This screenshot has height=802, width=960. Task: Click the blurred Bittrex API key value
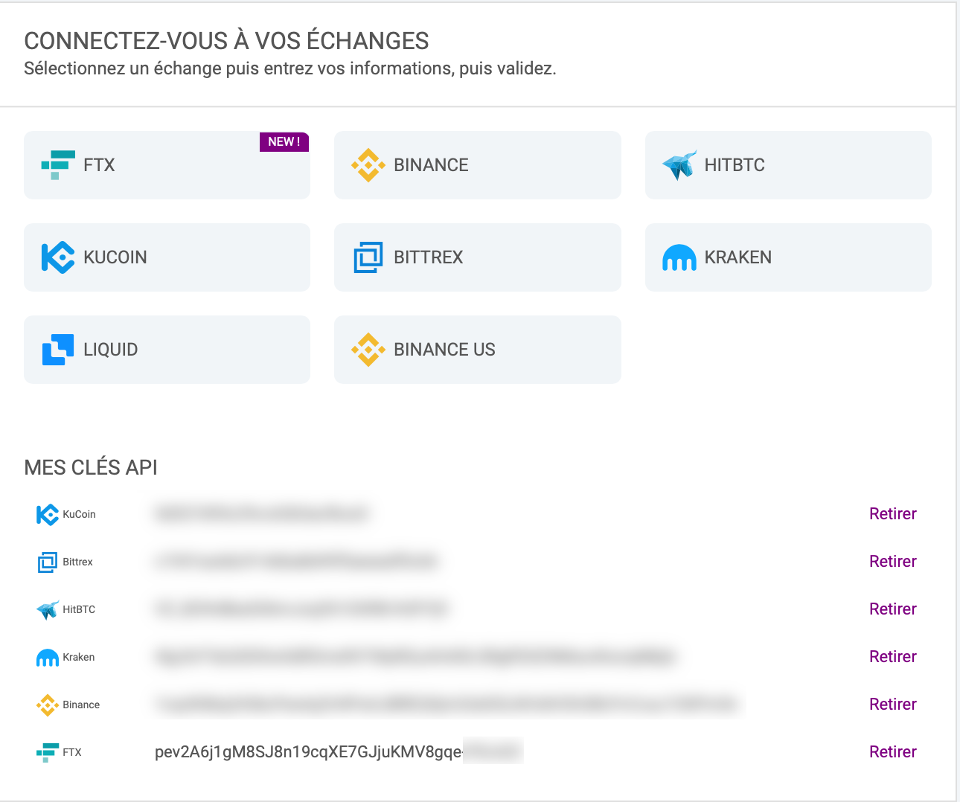(295, 562)
